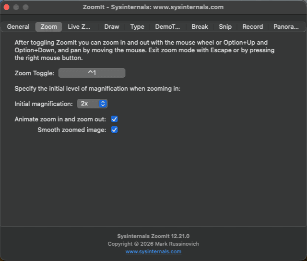The width and height of the screenshot is (307, 261).
Task: Click the Zoom Toggle label
Action: [x=35, y=73]
